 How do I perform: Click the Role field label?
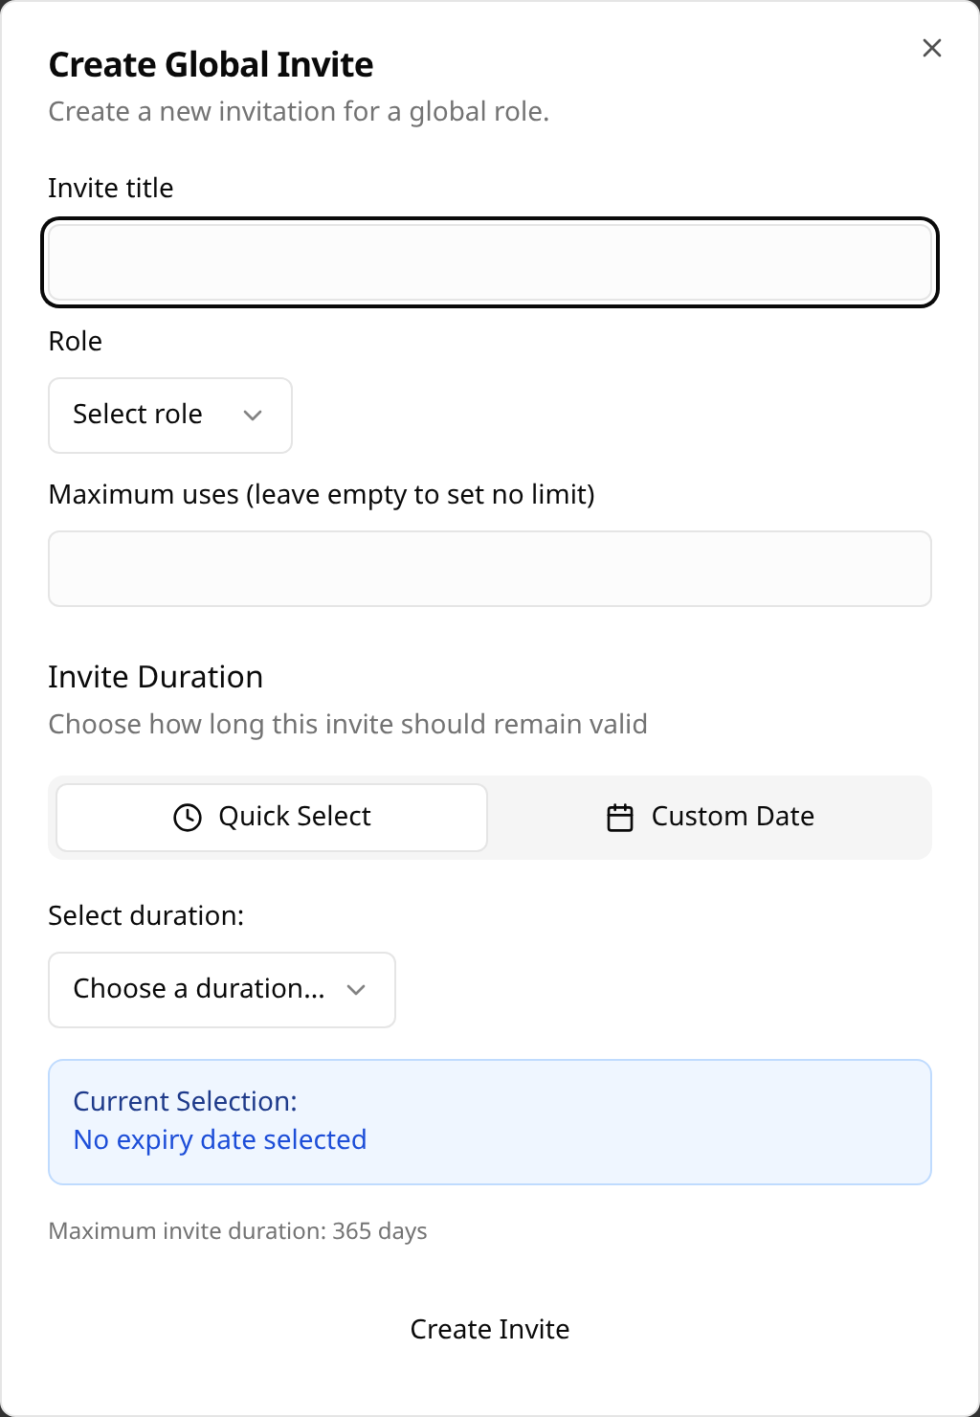pyautogui.click(x=76, y=341)
